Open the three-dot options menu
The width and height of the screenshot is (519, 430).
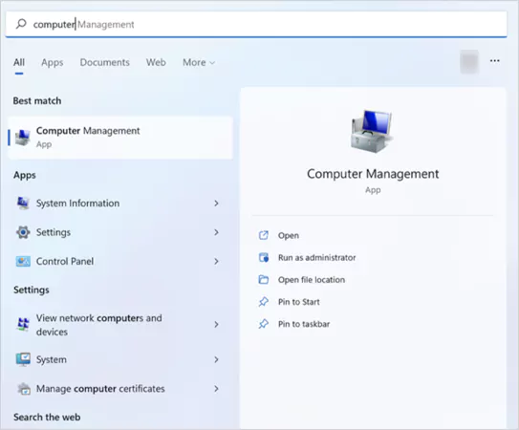click(494, 61)
